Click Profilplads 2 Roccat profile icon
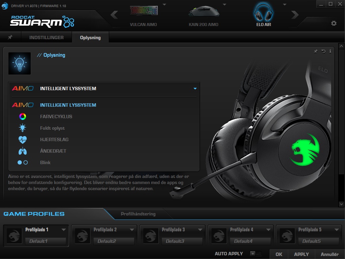Image resolution: width=345 pixels, height=259 pixels. pos(82,236)
